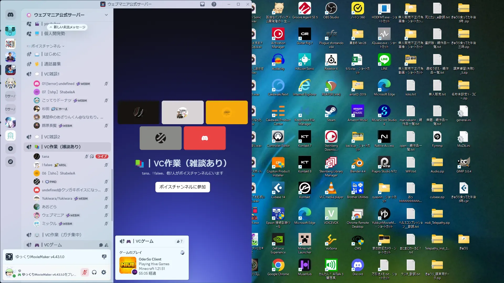Click the help question mark icon
This screenshot has width=504, height=283.
(x=214, y=4)
